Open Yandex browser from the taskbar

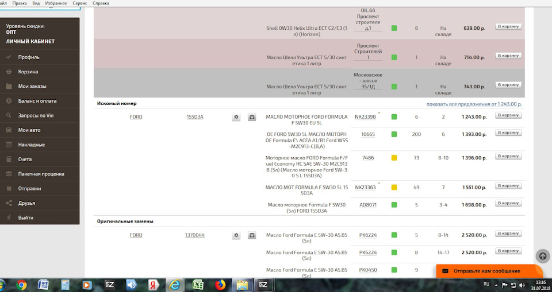153,285
